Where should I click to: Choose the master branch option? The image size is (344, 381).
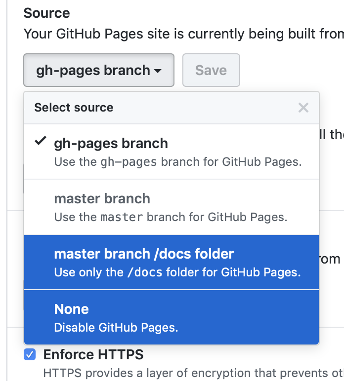click(172, 207)
